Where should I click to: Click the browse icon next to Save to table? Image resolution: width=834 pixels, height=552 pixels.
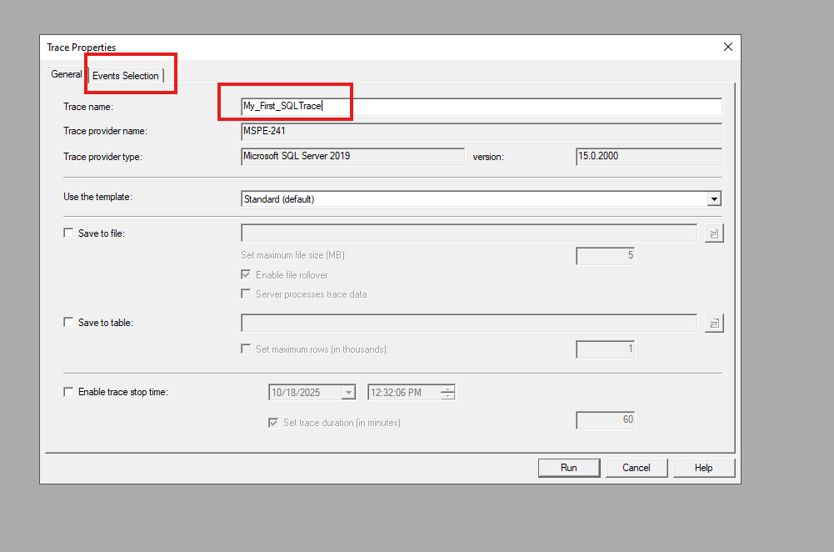[x=714, y=323]
